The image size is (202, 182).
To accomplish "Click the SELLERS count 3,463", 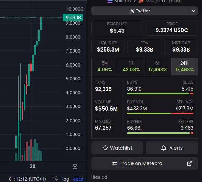I will 187,128.
